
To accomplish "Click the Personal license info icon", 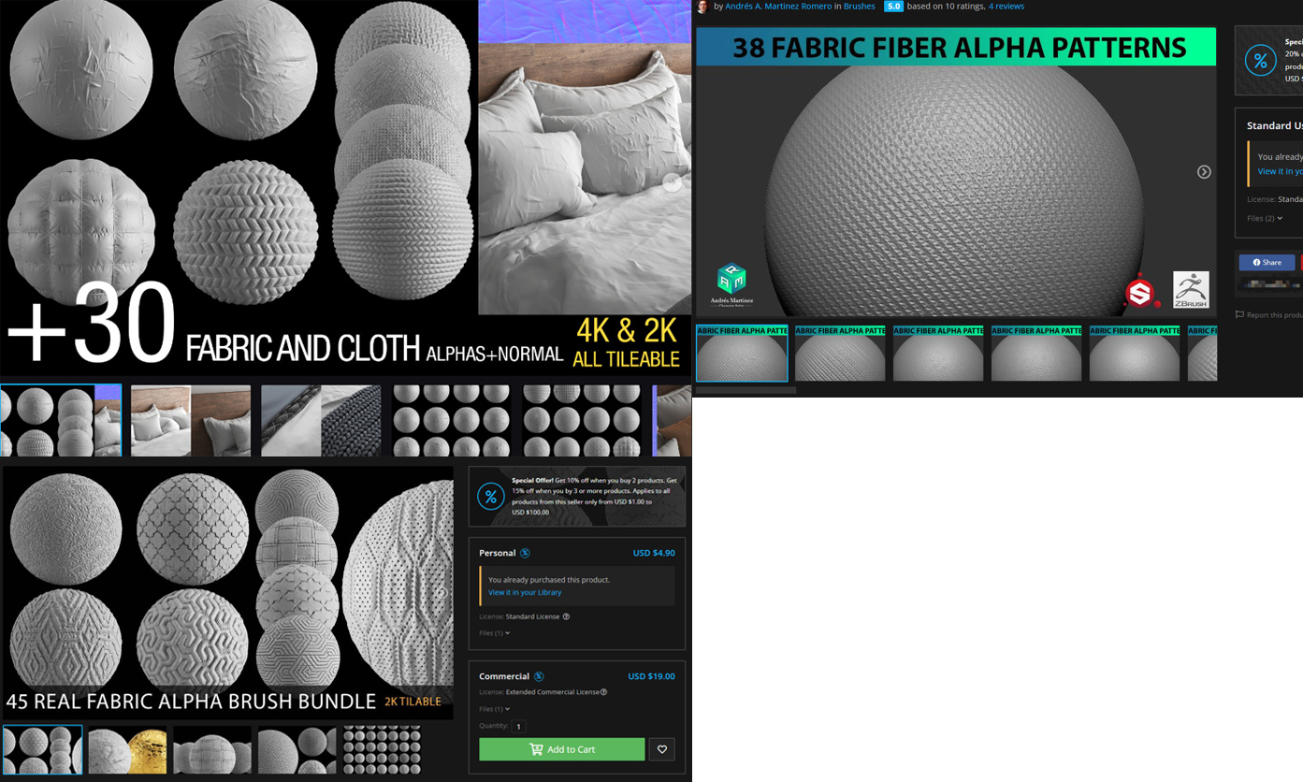I will coord(525,553).
